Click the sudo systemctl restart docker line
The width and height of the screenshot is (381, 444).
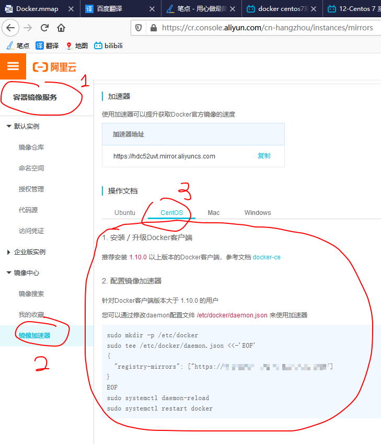coord(159,408)
